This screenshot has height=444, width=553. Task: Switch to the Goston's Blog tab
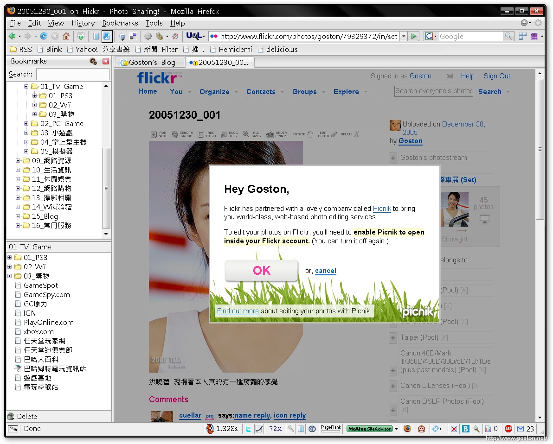pos(150,63)
